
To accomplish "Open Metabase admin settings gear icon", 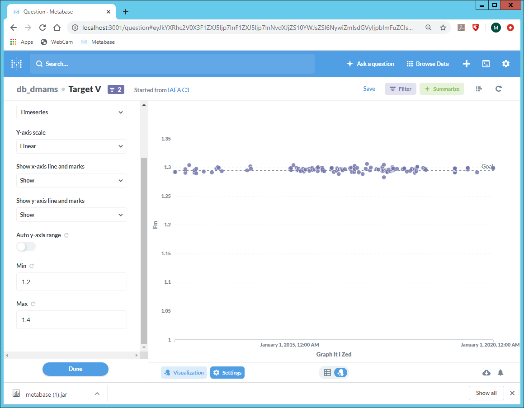I will [x=505, y=64].
